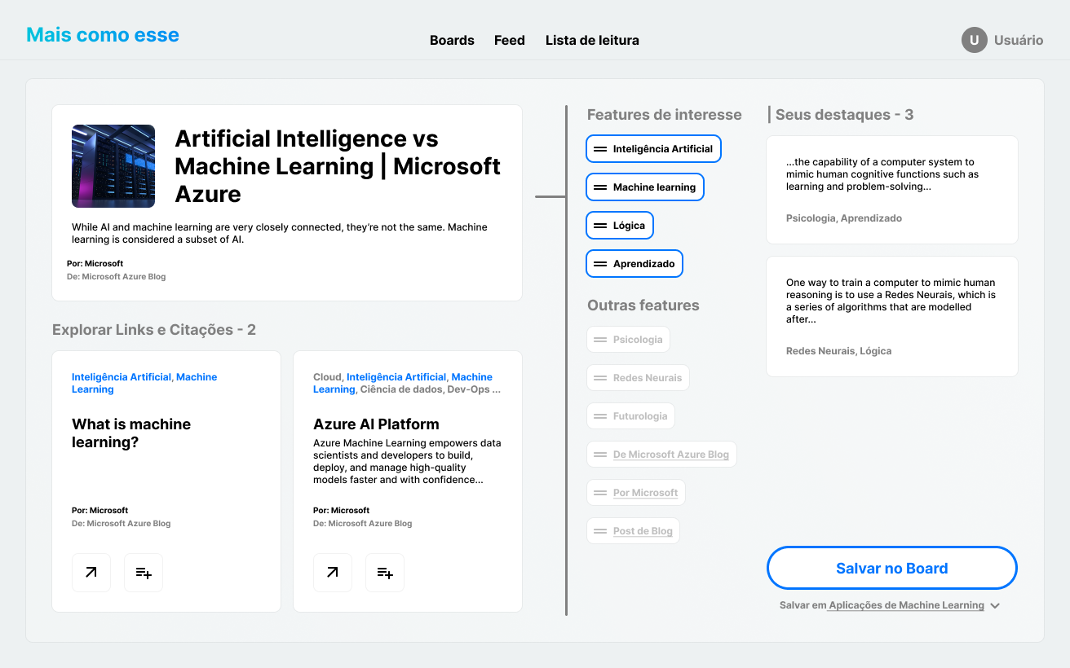The width and height of the screenshot is (1070, 668).
Task: Click 'What is machine learning?' card title
Action: 131,433
